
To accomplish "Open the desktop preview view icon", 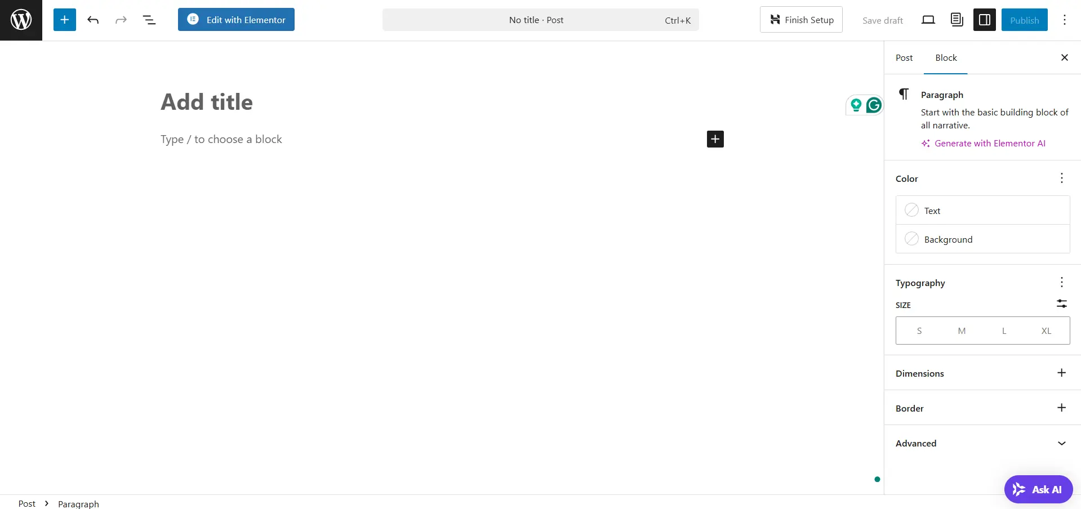I will pos(928,20).
